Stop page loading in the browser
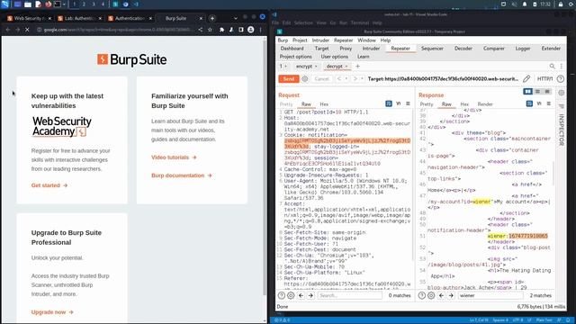The width and height of the screenshot is (576, 324). (x=27, y=30)
